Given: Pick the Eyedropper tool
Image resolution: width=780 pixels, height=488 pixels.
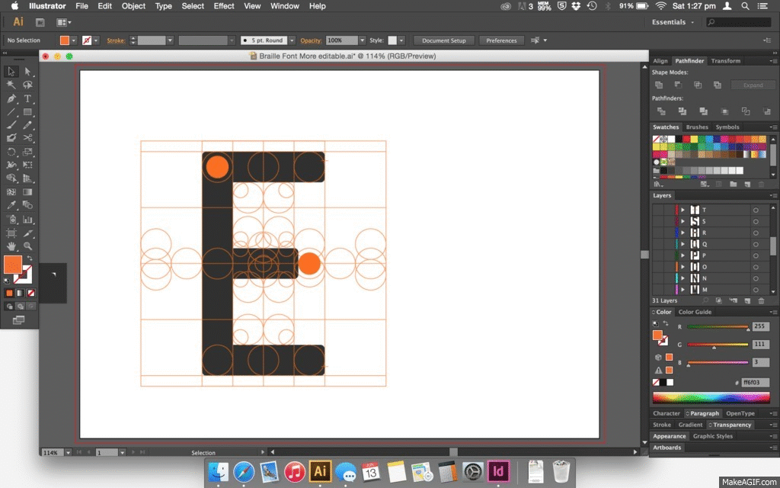Looking at the screenshot, I should (x=11, y=205).
